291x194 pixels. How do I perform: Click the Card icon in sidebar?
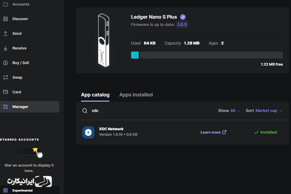(x=5, y=92)
